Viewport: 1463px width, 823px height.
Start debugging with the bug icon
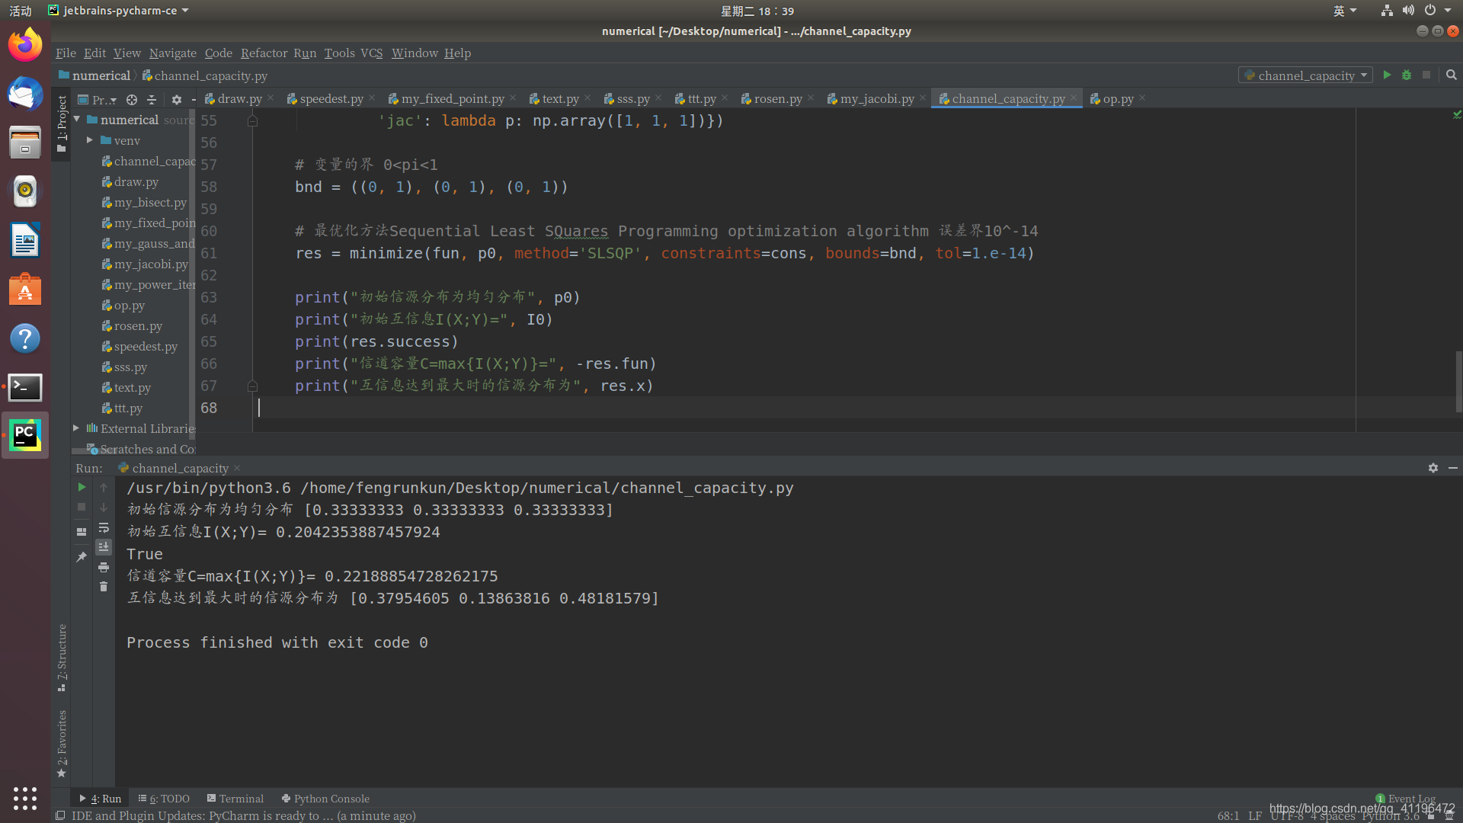[1407, 75]
